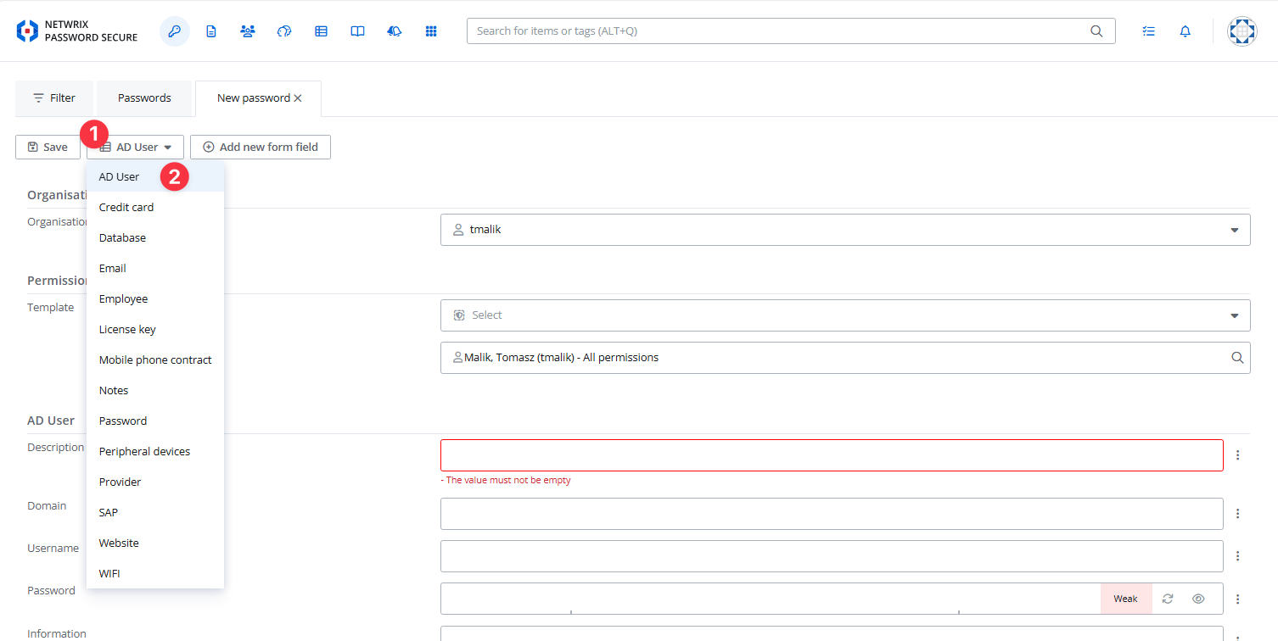The image size is (1278, 641).
Task: Click the Save button
Action: click(48, 147)
